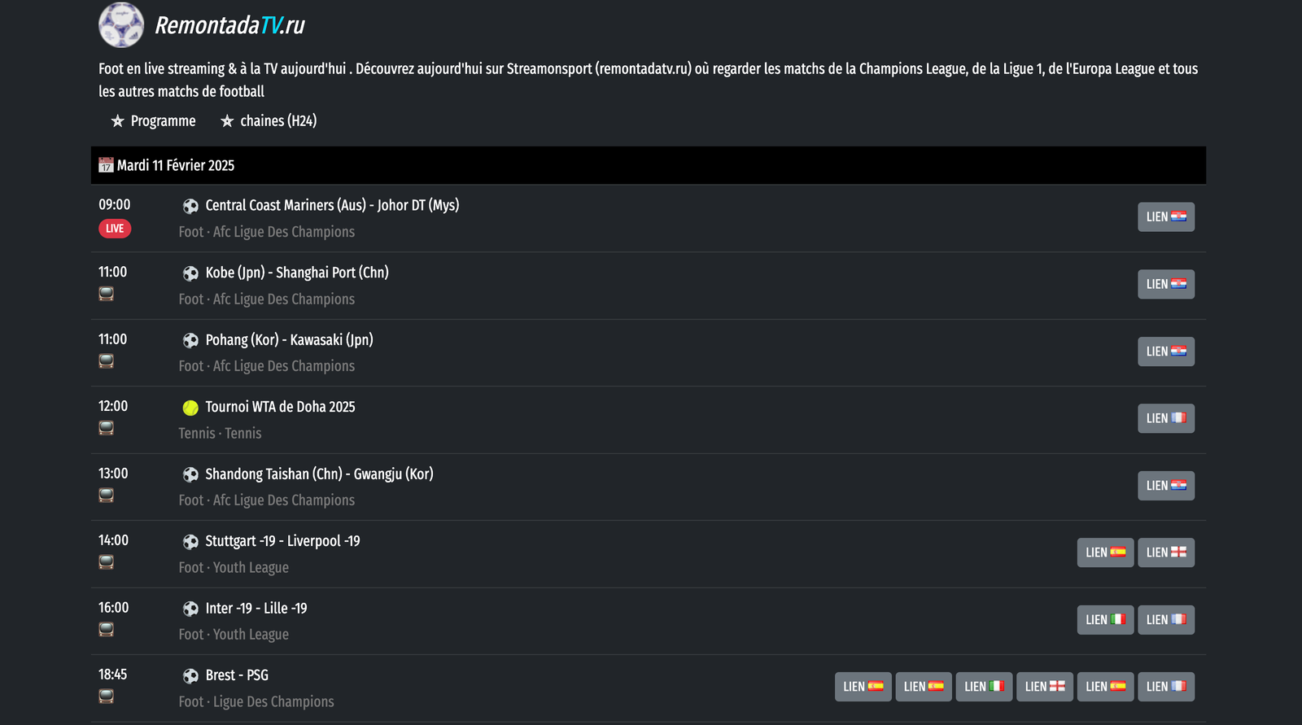Click the TV icon under 12:00
Screen dimensions: 1302x725
[x=106, y=427]
